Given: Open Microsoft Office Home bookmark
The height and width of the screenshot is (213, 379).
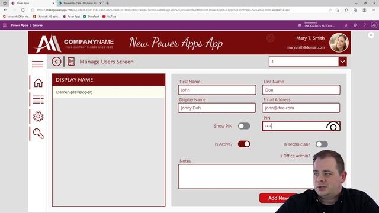Looking at the screenshot, I should tap(17, 17).
